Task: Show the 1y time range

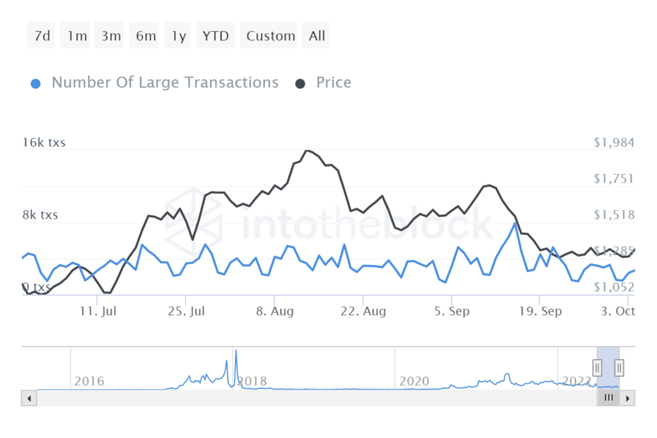Action: [x=179, y=36]
